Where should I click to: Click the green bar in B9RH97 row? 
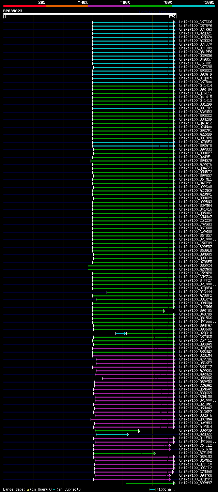150,483
